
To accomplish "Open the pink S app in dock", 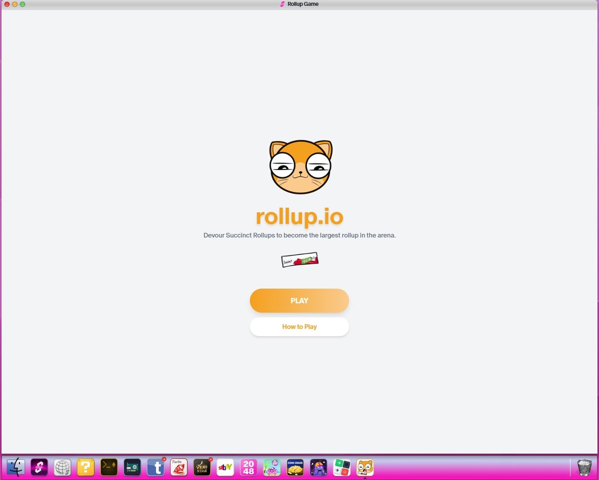I will pos(39,467).
